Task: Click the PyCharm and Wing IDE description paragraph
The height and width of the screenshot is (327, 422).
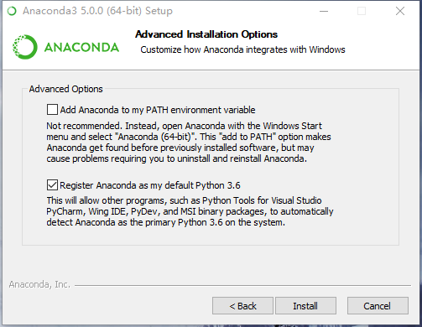Action: coord(190,211)
